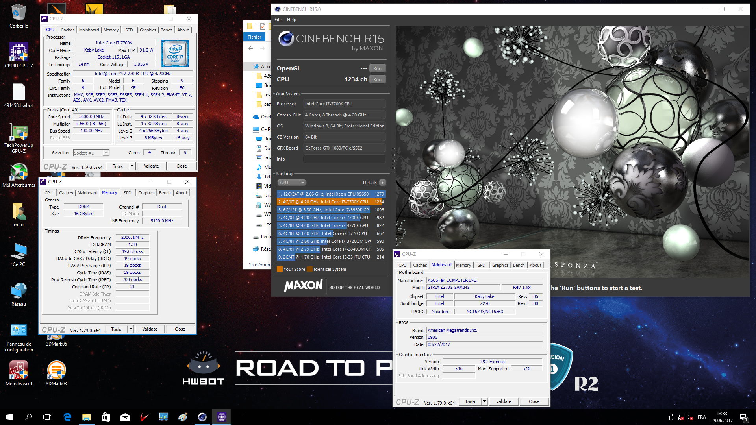Open the Ce PC desktop icon
This screenshot has width=756, height=425.
pyautogui.click(x=19, y=255)
